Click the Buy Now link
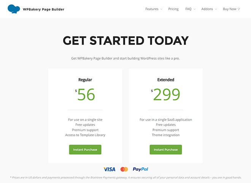This screenshot has height=183, width=251. coord(230,9)
